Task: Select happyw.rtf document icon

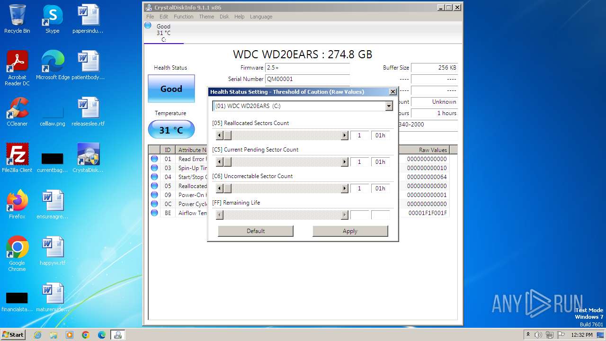Action: point(53,251)
